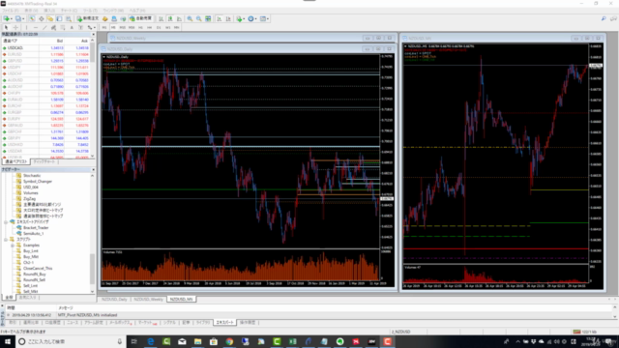Select Stochastic indicator in Navigator
The height and width of the screenshot is (348, 619).
[32, 176]
